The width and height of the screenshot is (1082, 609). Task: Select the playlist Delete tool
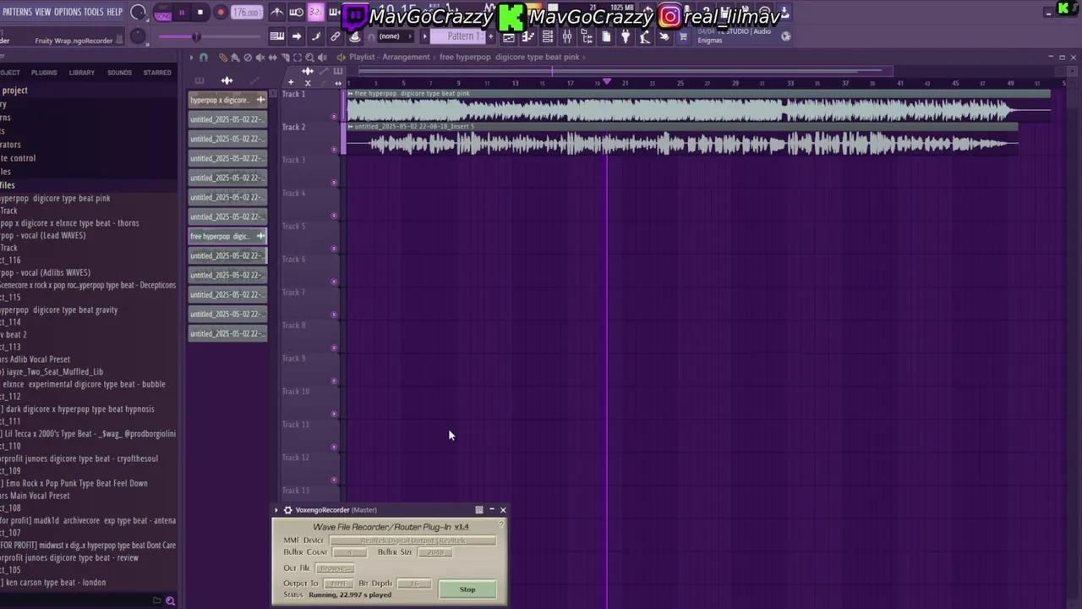(248, 58)
